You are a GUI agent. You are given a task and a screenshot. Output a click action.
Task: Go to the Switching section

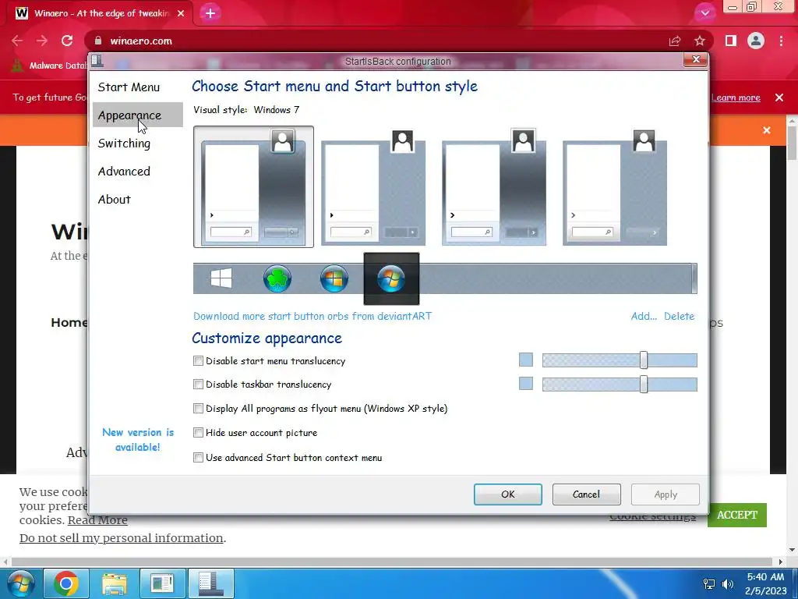[x=124, y=144]
